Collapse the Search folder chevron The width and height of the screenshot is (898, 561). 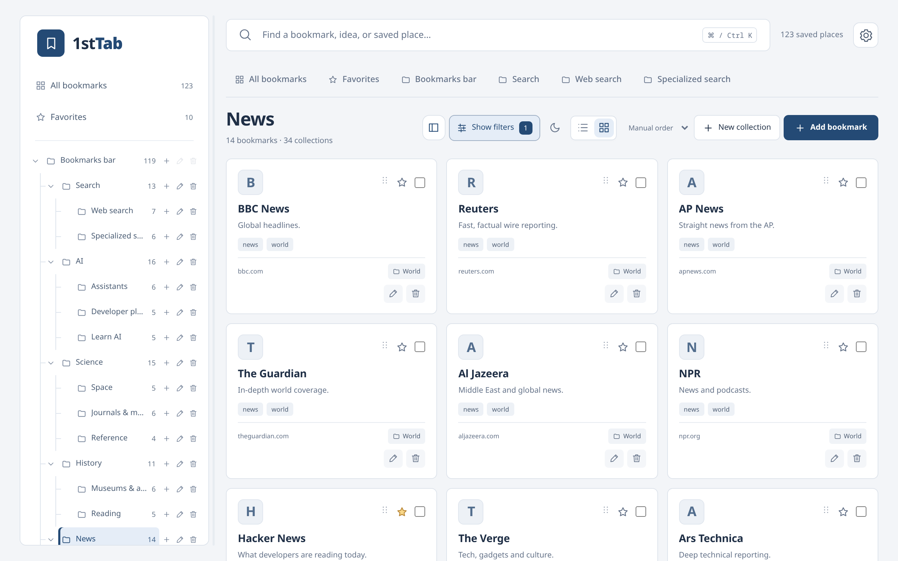51,186
